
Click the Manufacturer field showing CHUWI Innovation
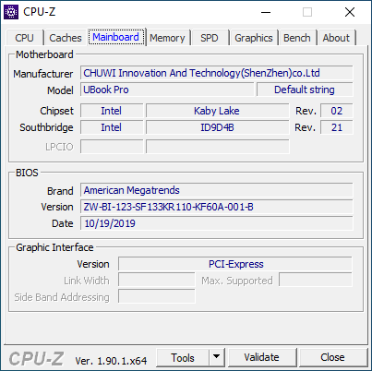tap(217, 73)
